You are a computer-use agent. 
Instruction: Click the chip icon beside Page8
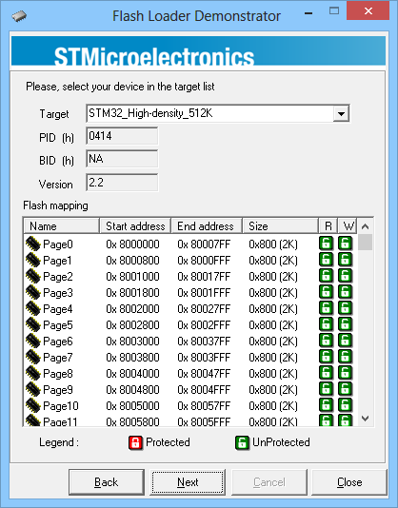click(x=32, y=373)
